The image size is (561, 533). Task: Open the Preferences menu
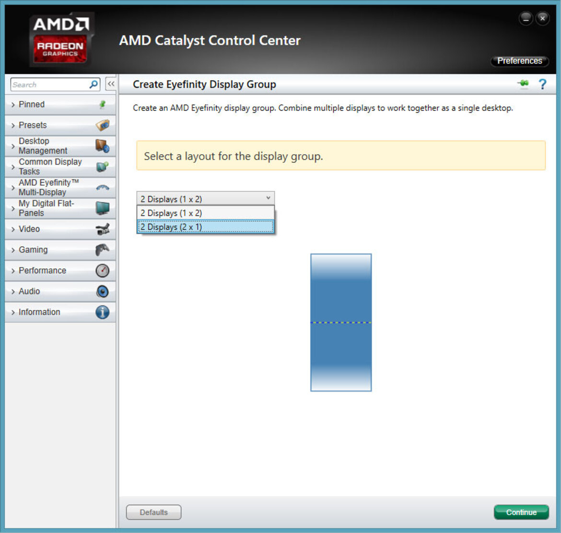click(519, 61)
